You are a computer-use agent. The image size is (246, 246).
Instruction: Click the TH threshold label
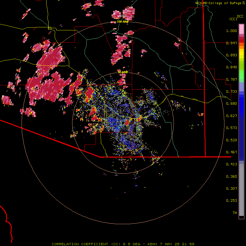[x=235, y=213]
